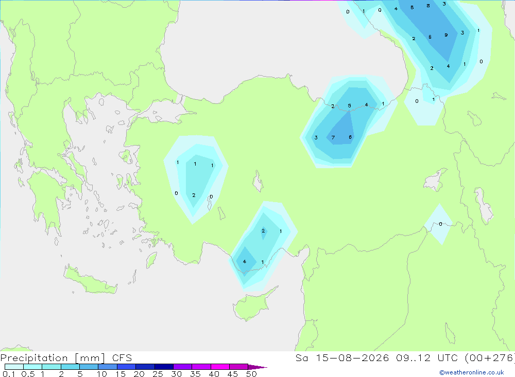Click the "09..12 UTC" time range text
The width and height of the screenshot is (515, 377).
pos(427,358)
